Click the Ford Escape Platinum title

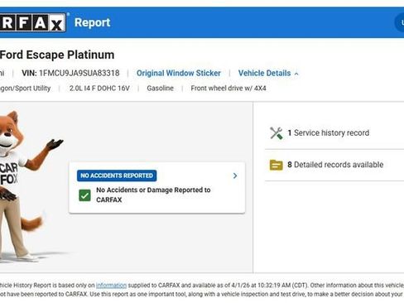pos(57,55)
